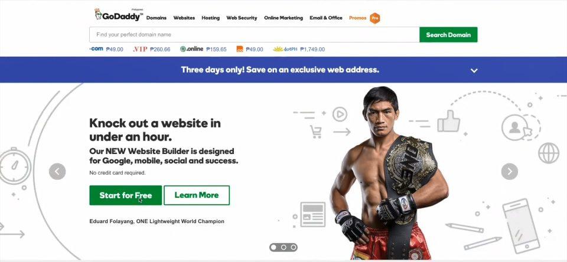Select the first carousel dot indicator
The image size is (567, 262).
click(x=273, y=247)
